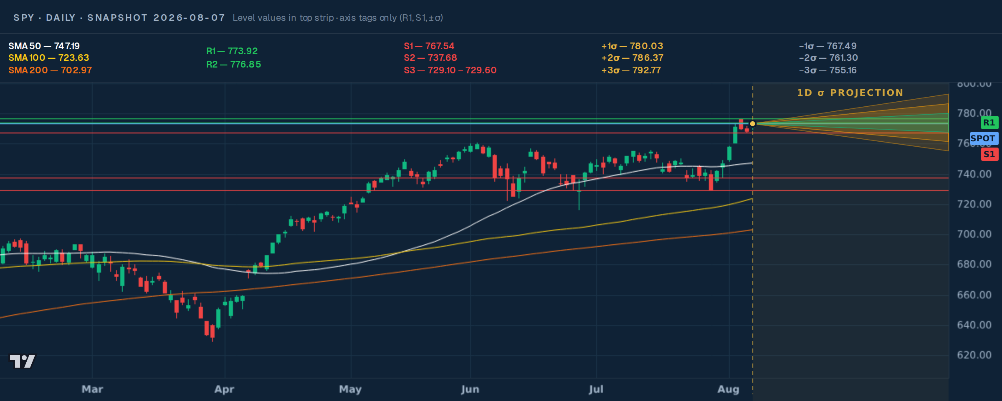Click the Jun label on time axis
The image size is (1002, 401).
tap(470, 389)
